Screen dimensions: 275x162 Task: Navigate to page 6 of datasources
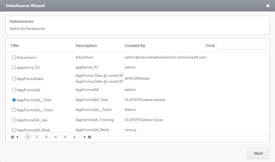click(74, 137)
